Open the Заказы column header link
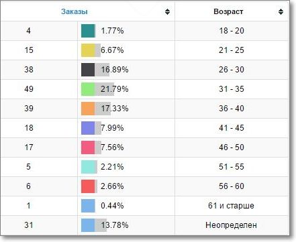Screen dimensions: 296x242 [75, 11]
